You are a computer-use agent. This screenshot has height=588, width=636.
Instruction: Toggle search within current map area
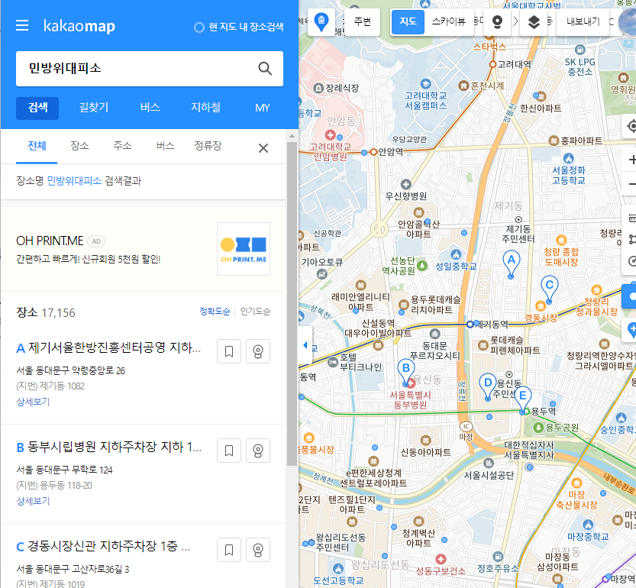(238, 27)
